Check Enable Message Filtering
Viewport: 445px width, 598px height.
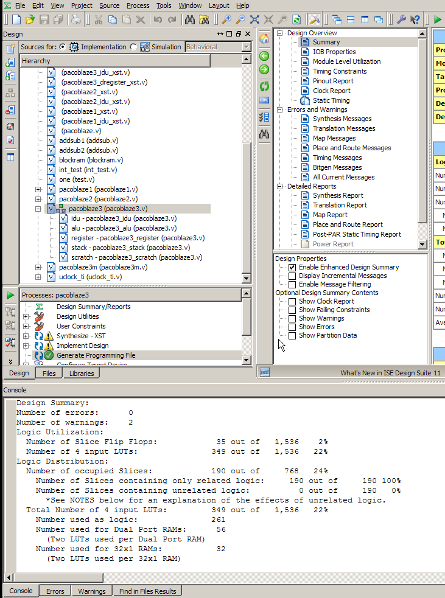292,285
